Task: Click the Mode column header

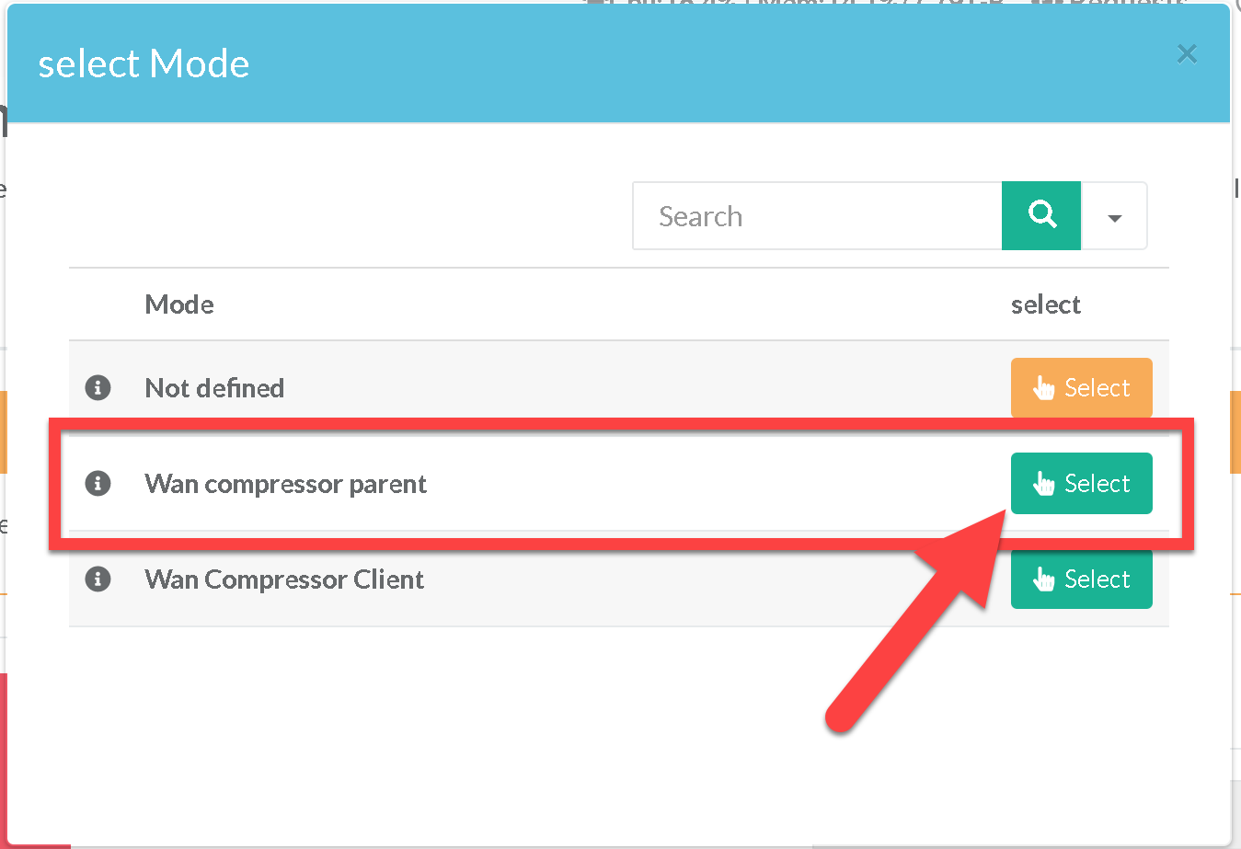Action: pos(179,304)
